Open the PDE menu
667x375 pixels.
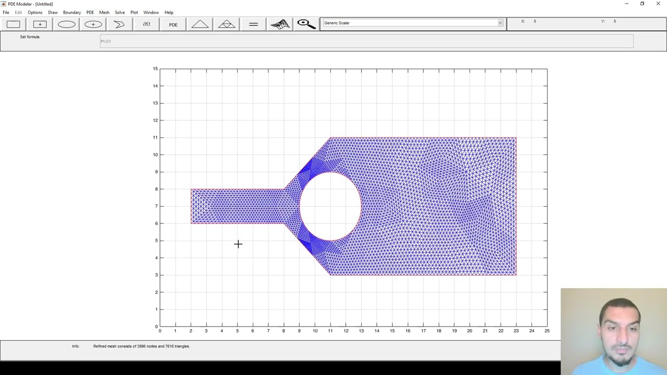click(90, 12)
